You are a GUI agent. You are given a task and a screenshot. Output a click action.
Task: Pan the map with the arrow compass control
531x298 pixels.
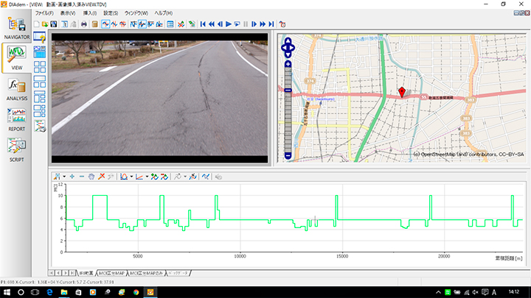point(288,48)
